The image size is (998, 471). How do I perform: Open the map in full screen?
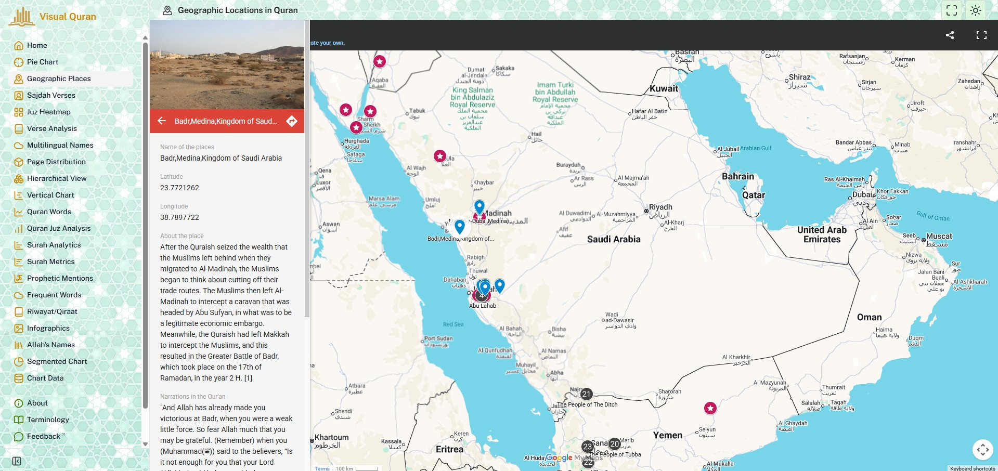981,35
